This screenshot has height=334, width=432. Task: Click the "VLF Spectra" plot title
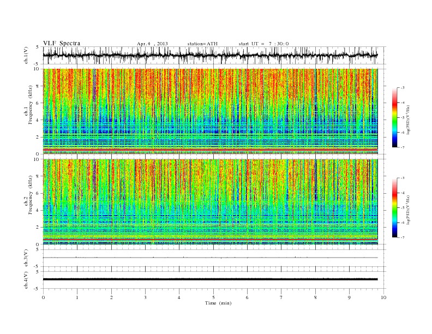(x=62, y=43)
